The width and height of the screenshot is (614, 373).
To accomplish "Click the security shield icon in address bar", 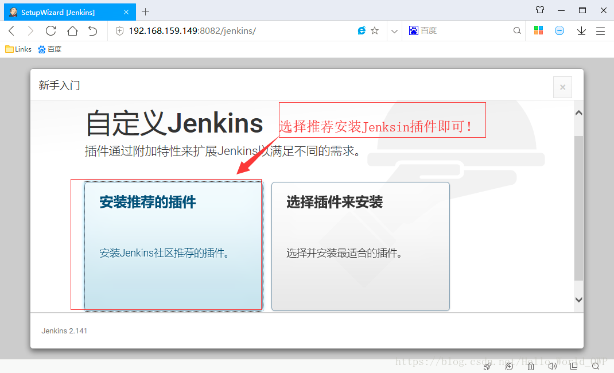I will (120, 31).
